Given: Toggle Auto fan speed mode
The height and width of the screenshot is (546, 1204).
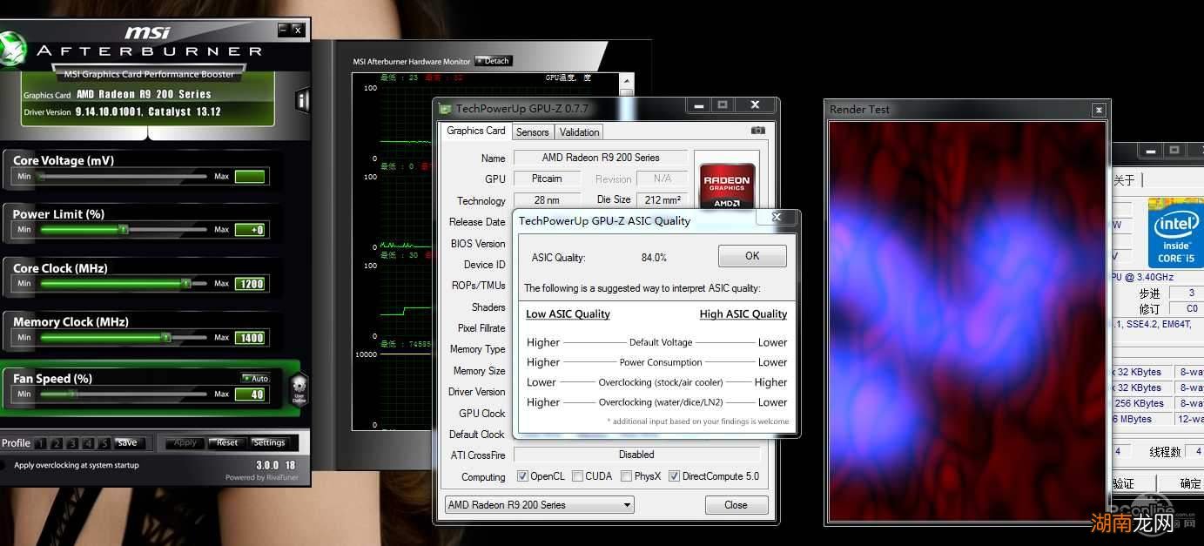Looking at the screenshot, I should (255, 378).
